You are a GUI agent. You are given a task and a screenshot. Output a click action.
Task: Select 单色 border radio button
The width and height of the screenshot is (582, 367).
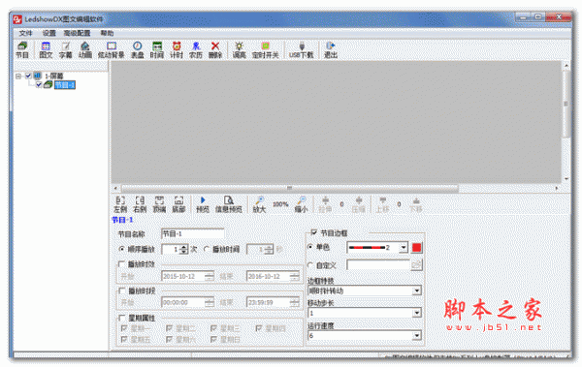click(310, 247)
